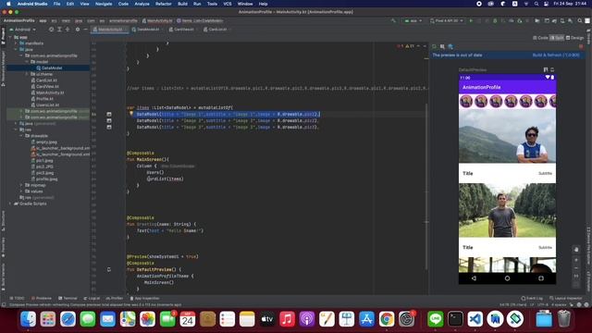Click gutter icon next to DefaultPreview function
The height and width of the screenshot is (333, 592).
click(109, 269)
